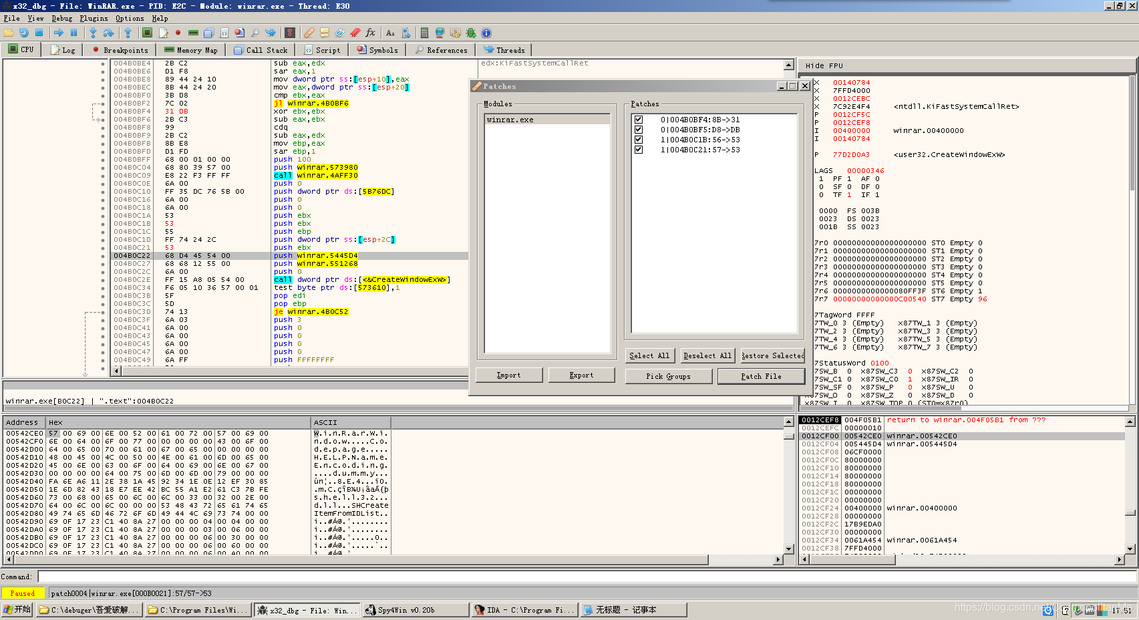Click the Step Into icon

[93, 33]
